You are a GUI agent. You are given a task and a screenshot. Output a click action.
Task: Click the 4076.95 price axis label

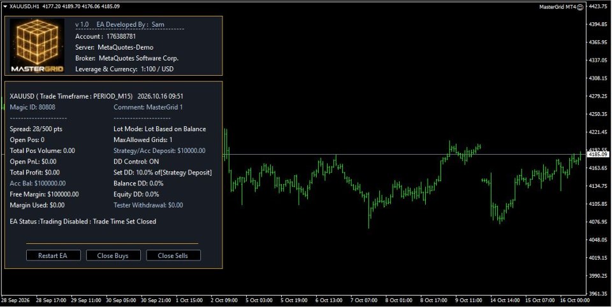point(598,222)
